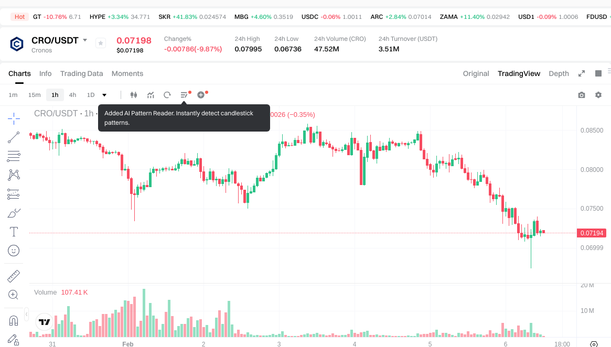
Task: Click the zoom in magnifier tool
Action: point(14,295)
